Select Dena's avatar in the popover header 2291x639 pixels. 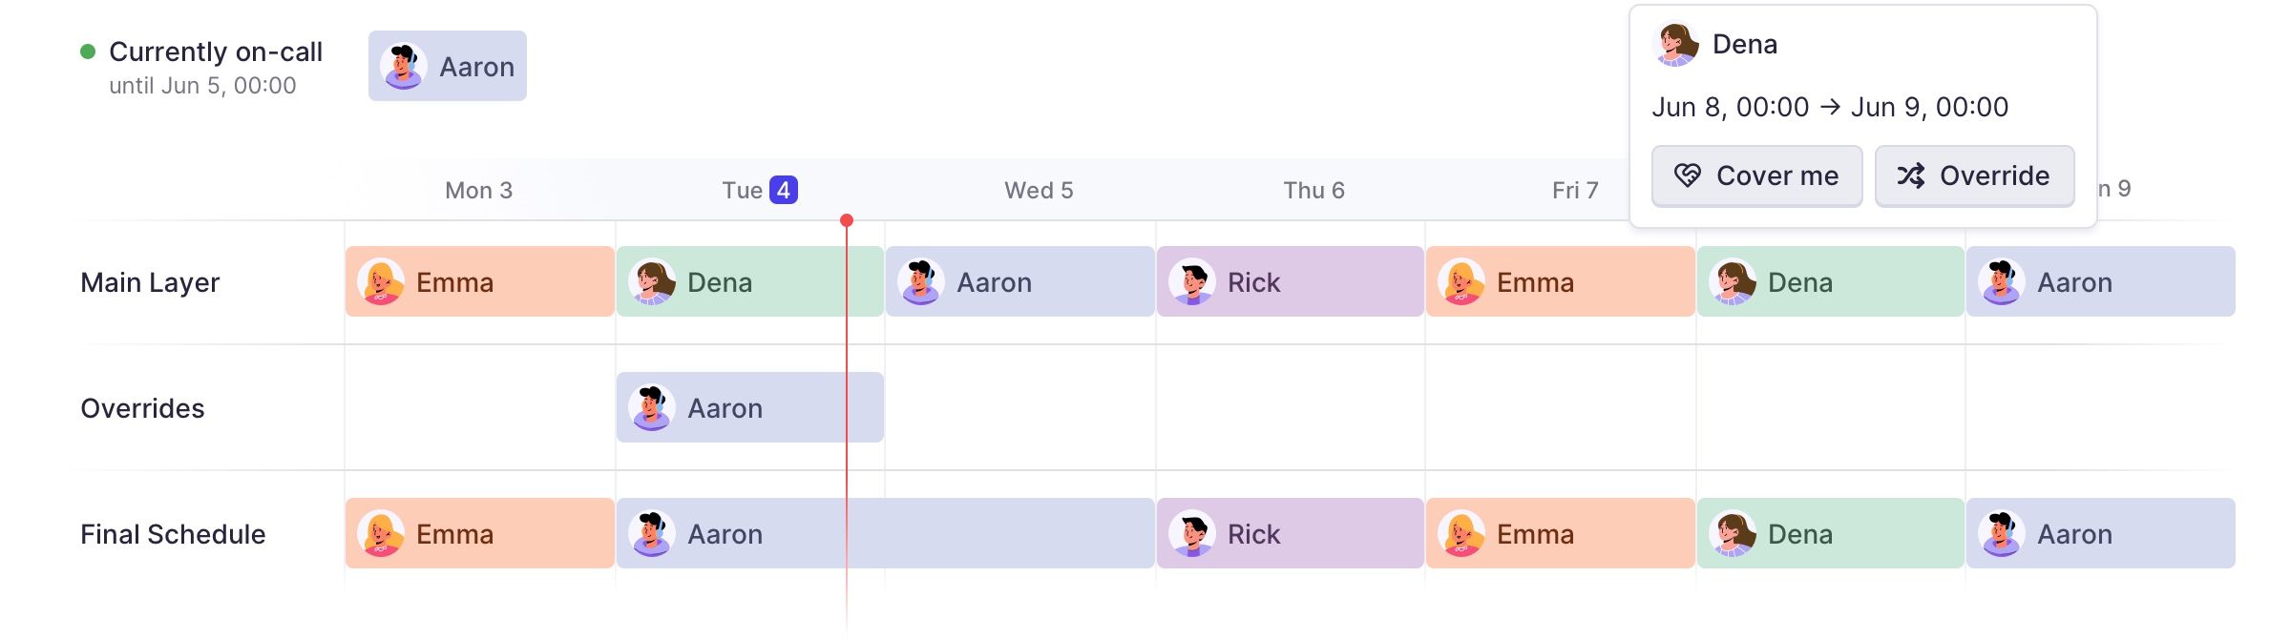[1677, 44]
